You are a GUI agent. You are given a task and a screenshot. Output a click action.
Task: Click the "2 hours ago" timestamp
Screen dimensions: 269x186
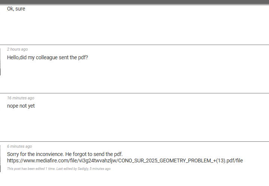[17, 49]
